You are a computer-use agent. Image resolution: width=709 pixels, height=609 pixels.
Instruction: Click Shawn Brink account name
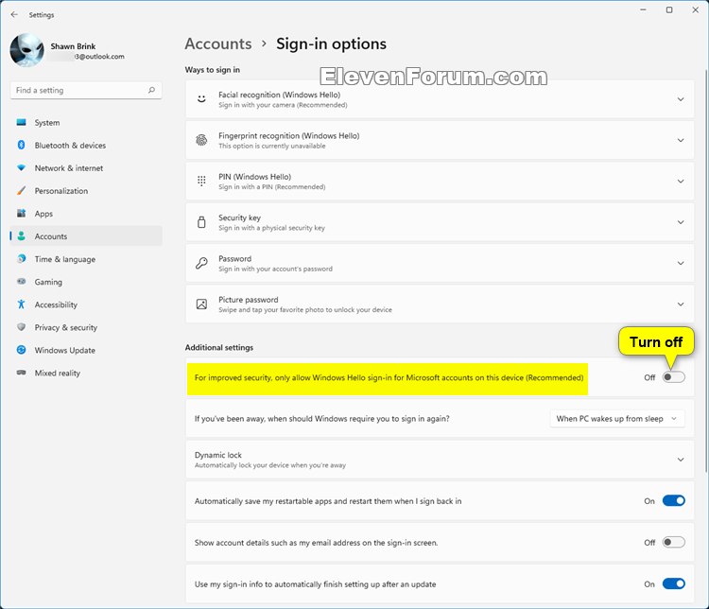tap(73, 46)
